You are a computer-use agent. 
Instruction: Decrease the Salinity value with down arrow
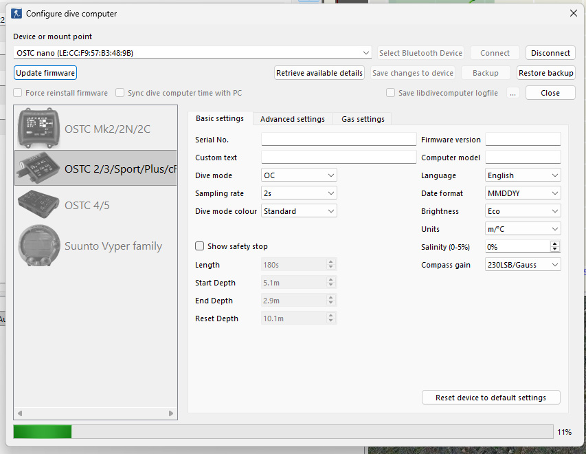point(555,249)
